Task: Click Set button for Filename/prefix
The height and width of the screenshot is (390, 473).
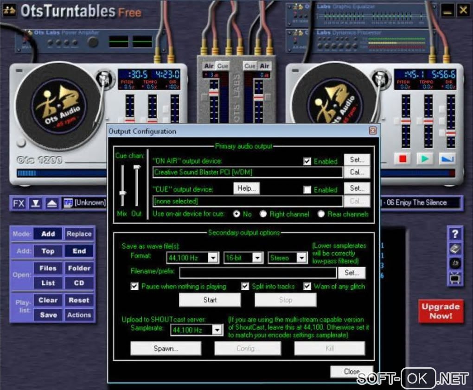Action: (352, 273)
